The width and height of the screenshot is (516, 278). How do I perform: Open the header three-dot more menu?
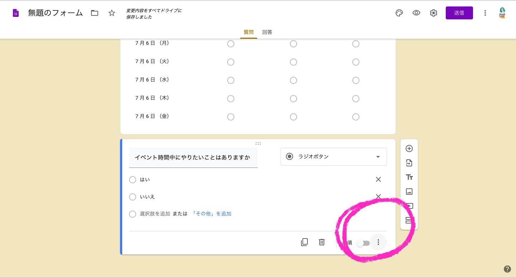pyautogui.click(x=485, y=13)
